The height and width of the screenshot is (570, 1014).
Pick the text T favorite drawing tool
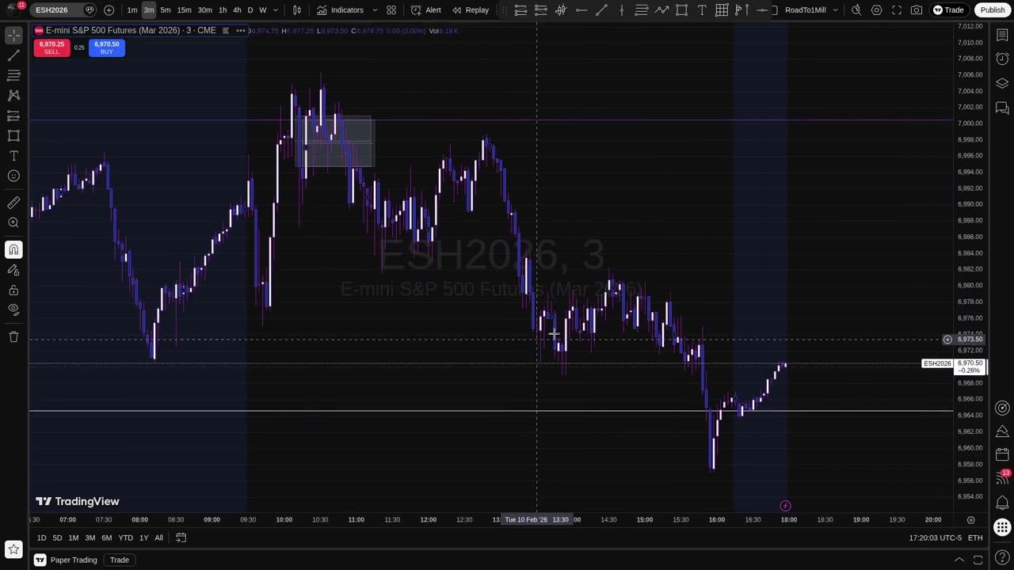pyautogui.click(x=702, y=10)
